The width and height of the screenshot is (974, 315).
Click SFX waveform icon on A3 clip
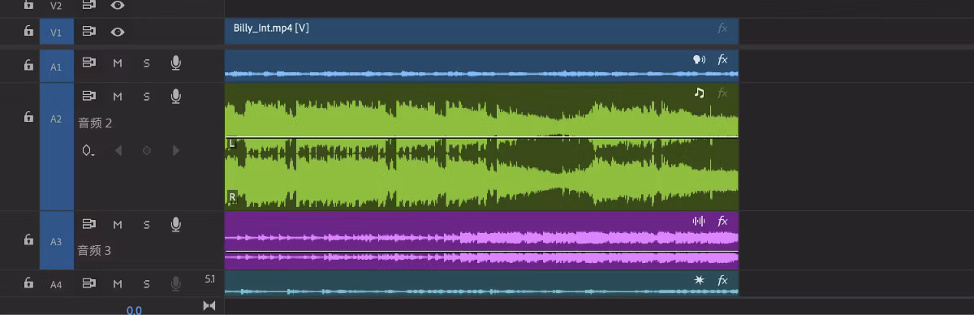[x=698, y=221]
